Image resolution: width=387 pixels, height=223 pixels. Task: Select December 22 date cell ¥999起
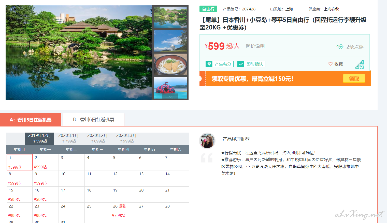coord(19,211)
